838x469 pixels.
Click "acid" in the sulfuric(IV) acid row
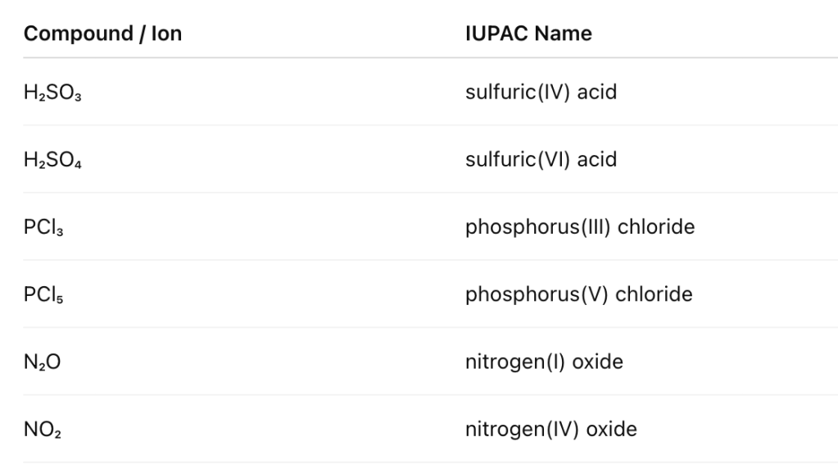[596, 92]
